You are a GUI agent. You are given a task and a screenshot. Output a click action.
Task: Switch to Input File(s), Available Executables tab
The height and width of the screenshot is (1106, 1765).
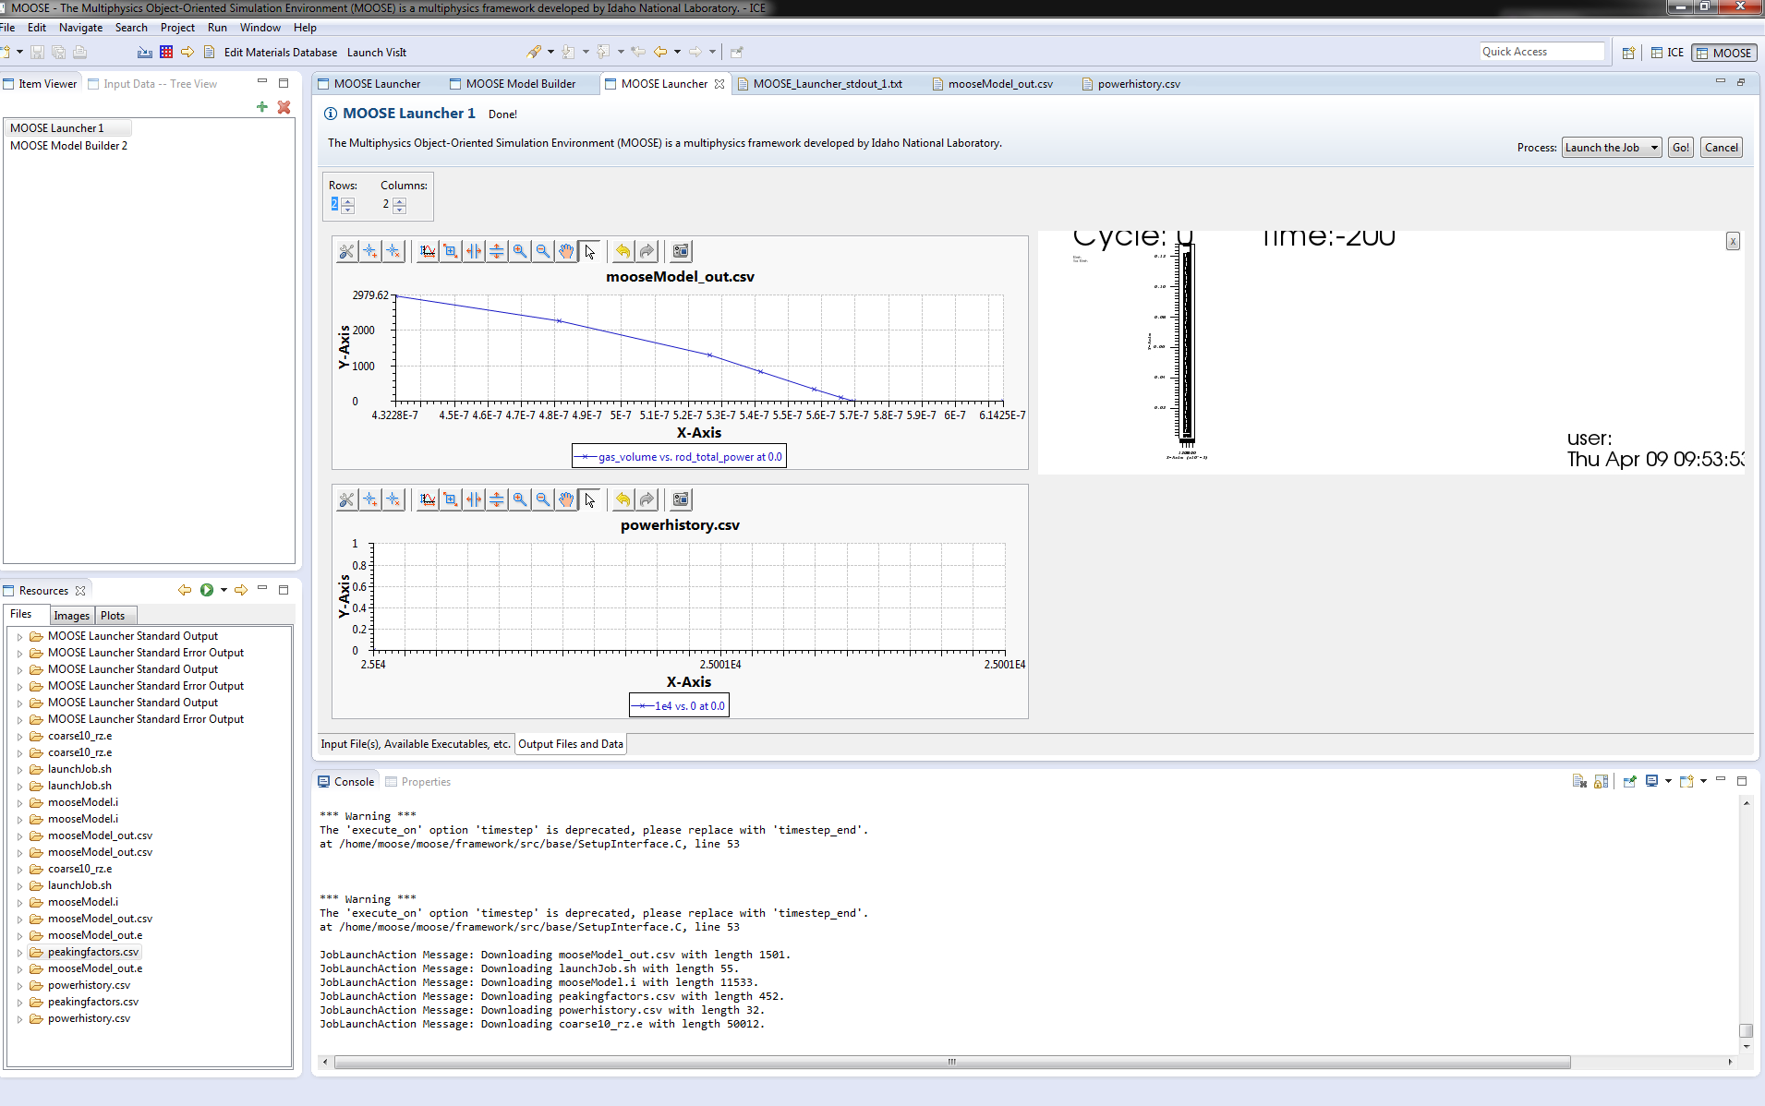pos(415,744)
